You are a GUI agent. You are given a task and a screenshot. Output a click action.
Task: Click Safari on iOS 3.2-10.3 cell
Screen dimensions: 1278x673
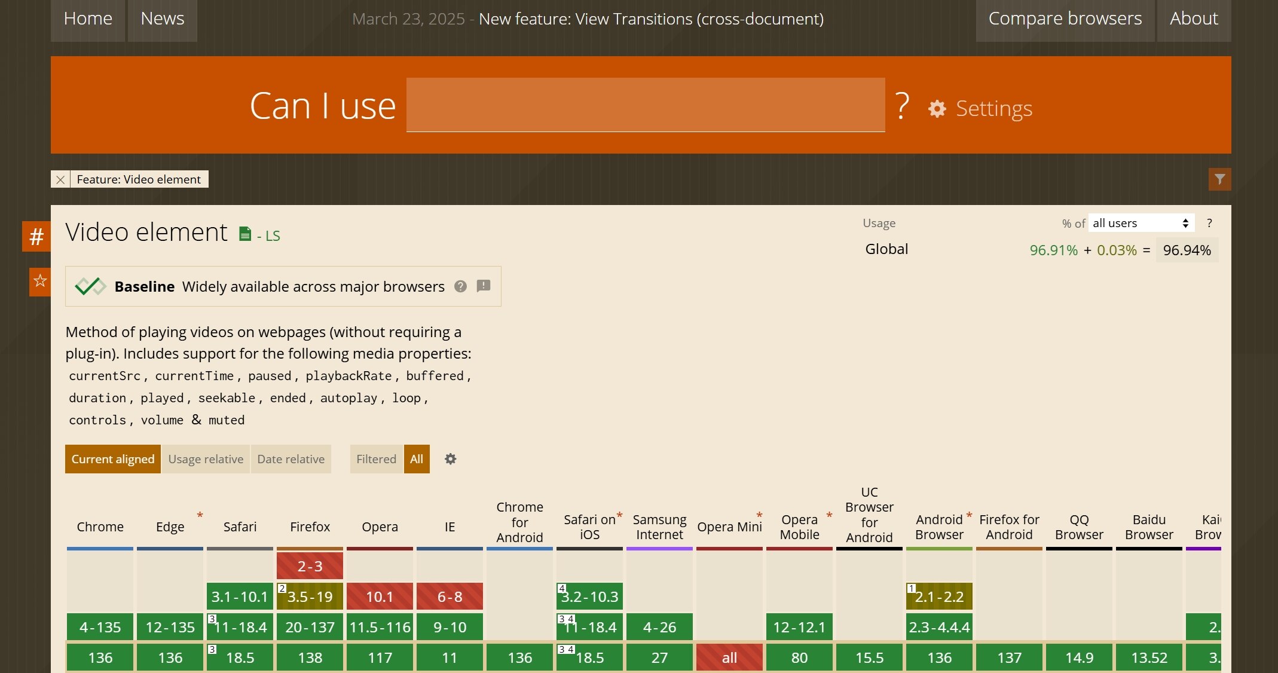[x=590, y=596]
